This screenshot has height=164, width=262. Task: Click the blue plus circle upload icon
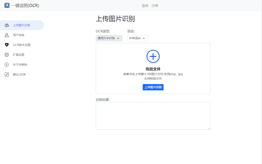coord(153,56)
